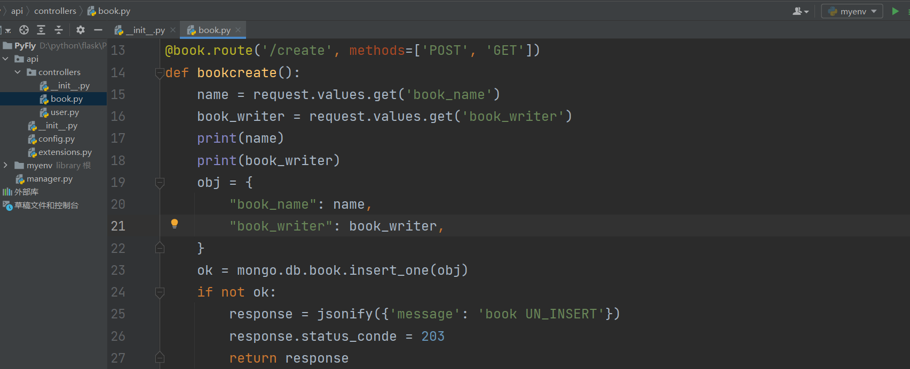Open project panel settings gear

click(81, 30)
